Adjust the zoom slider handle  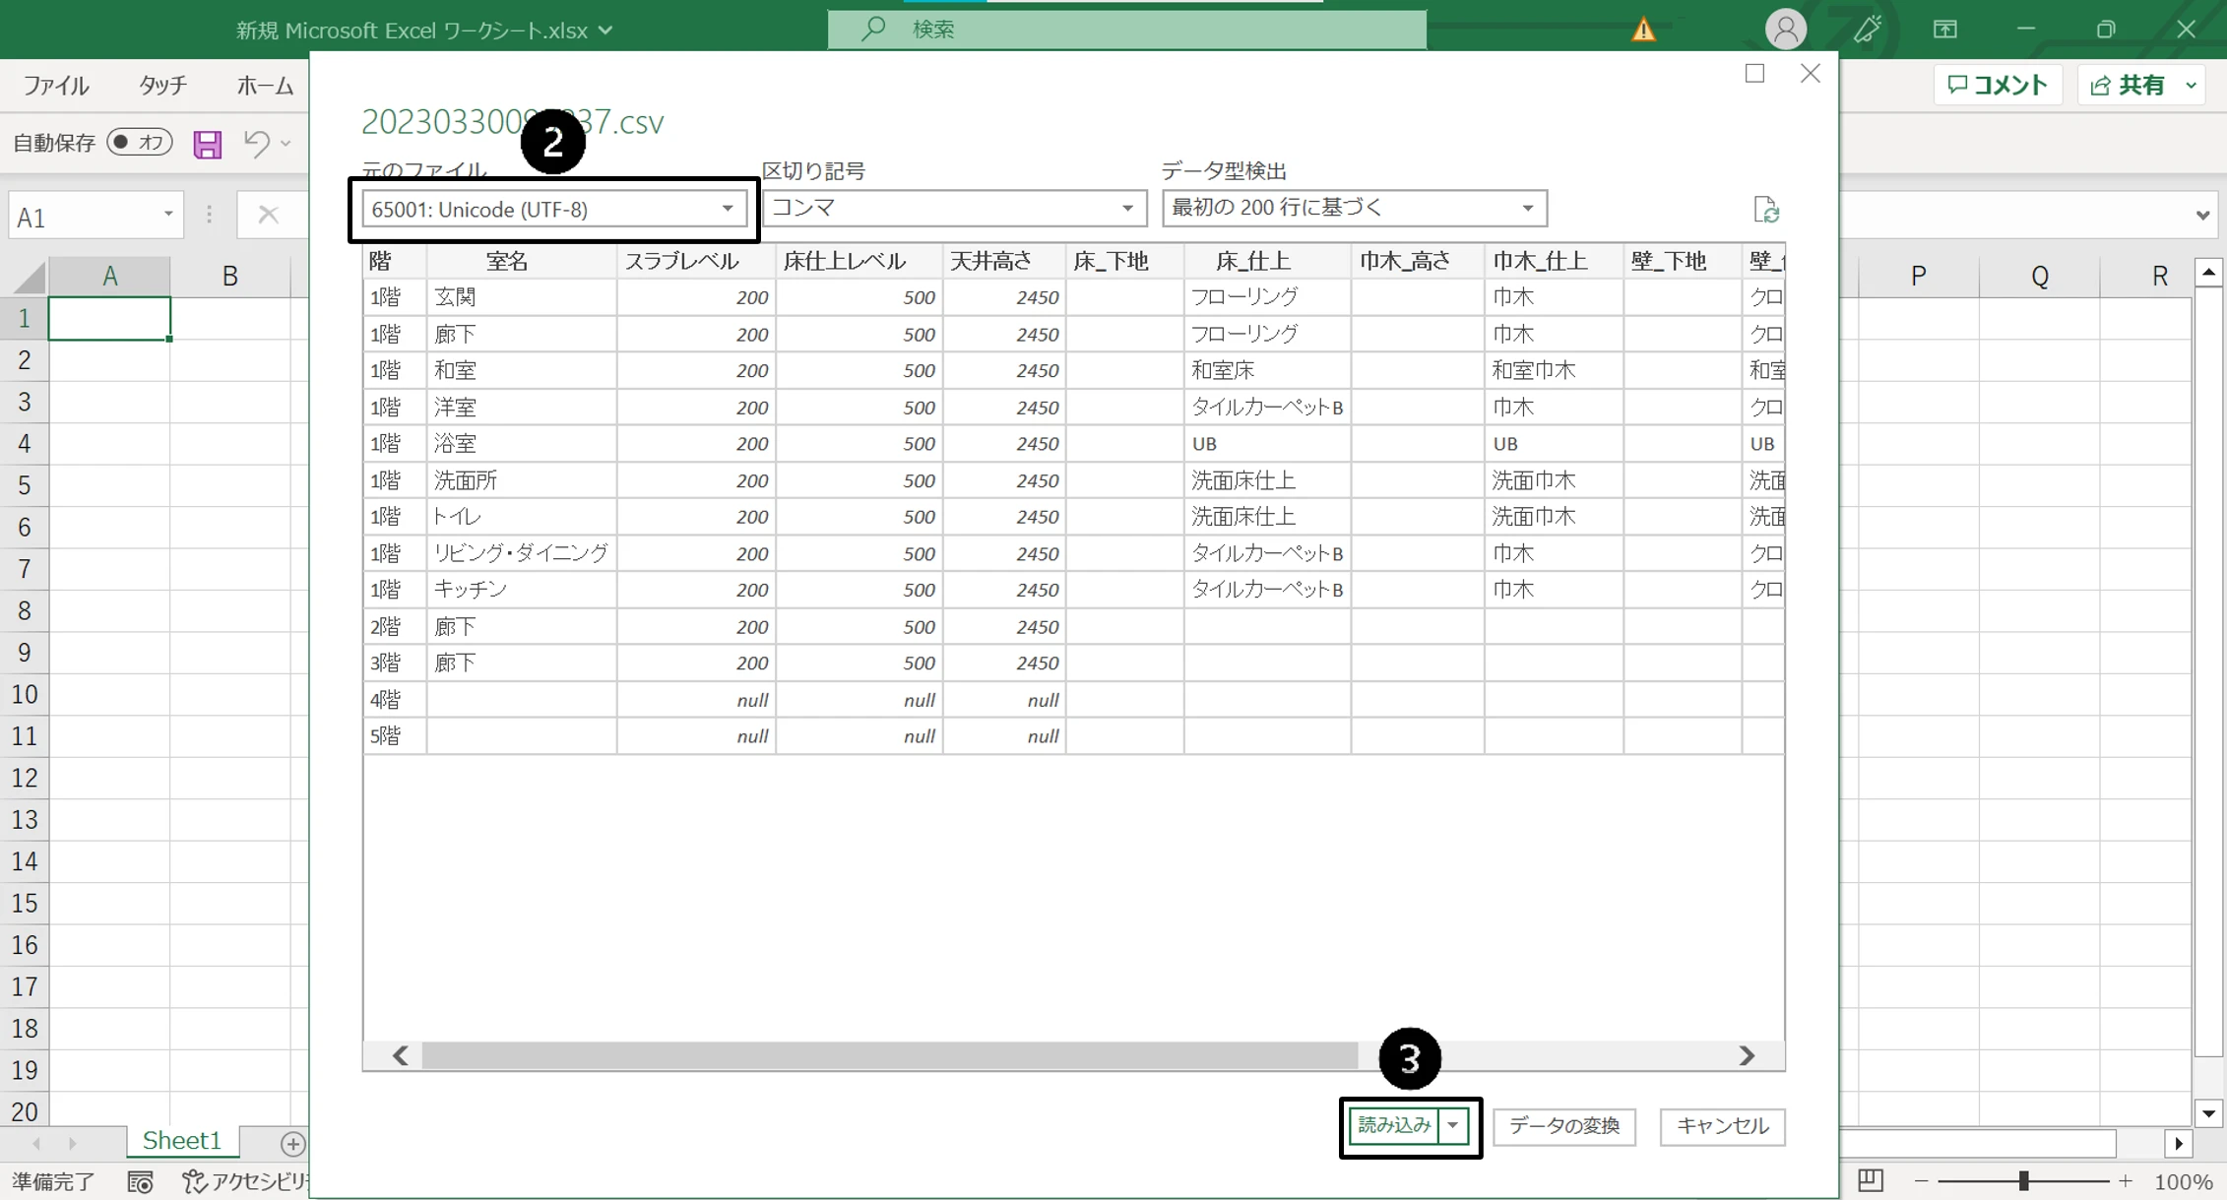(x=2024, y=1181)
